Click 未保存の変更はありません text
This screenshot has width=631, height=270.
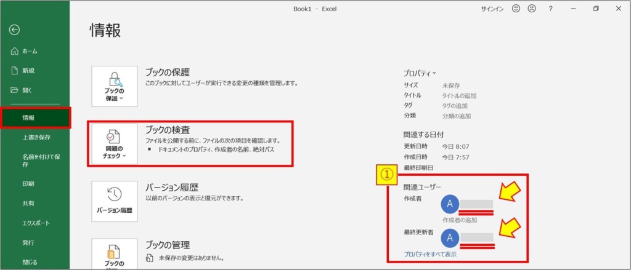(x=192, y=258)
